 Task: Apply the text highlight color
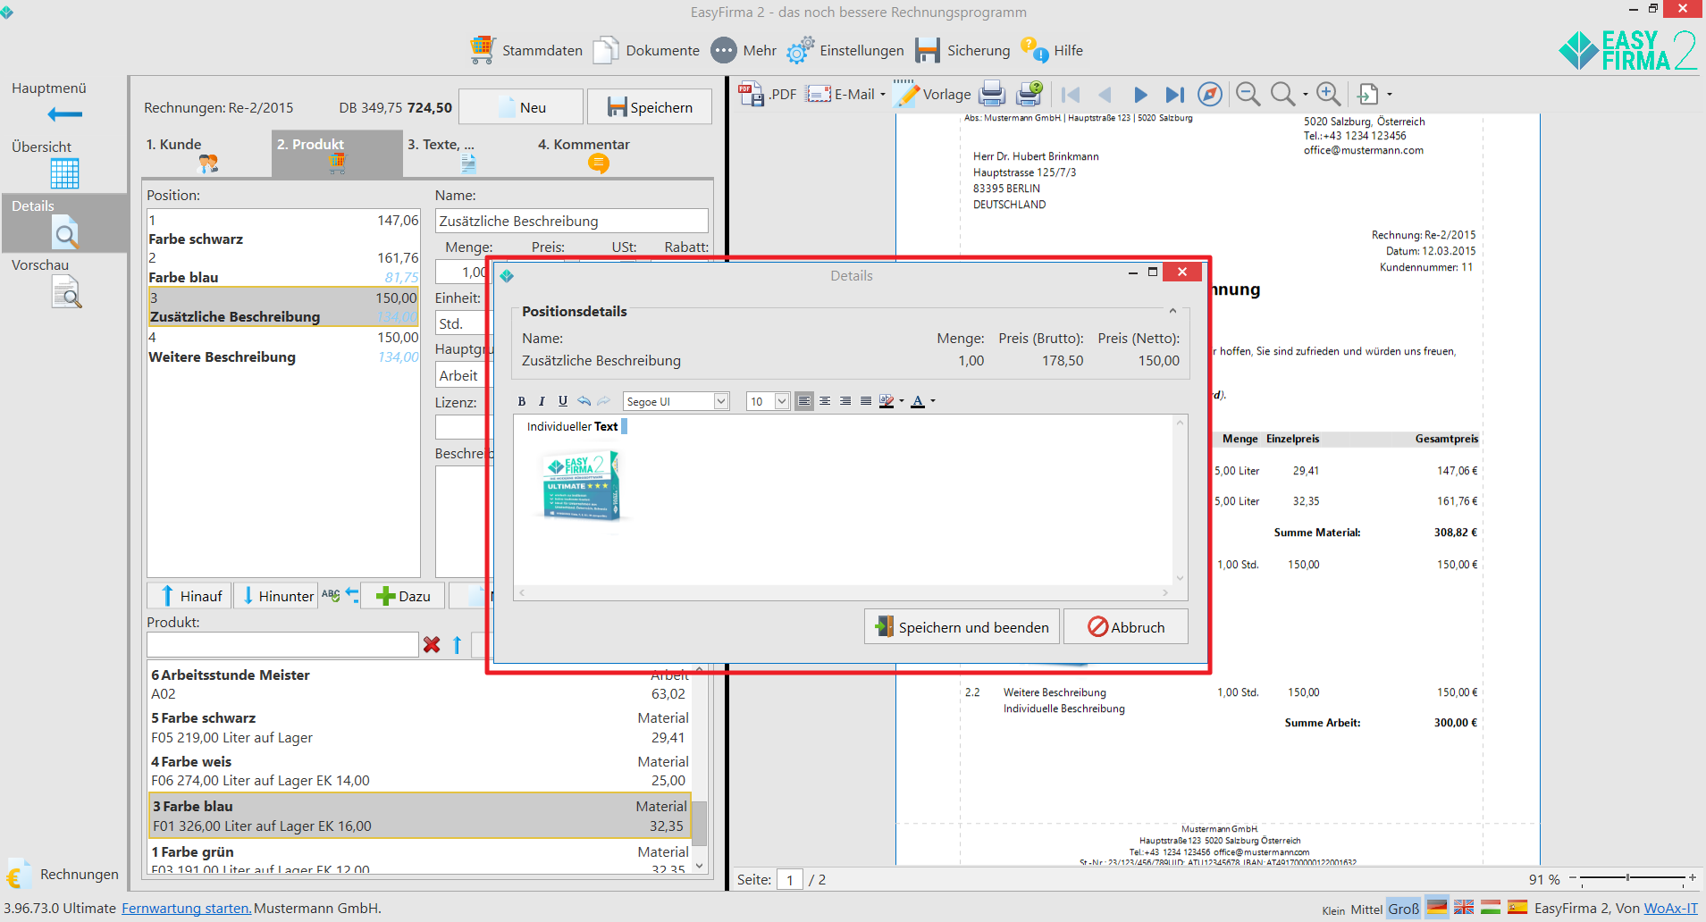click(x=887, y=401)
